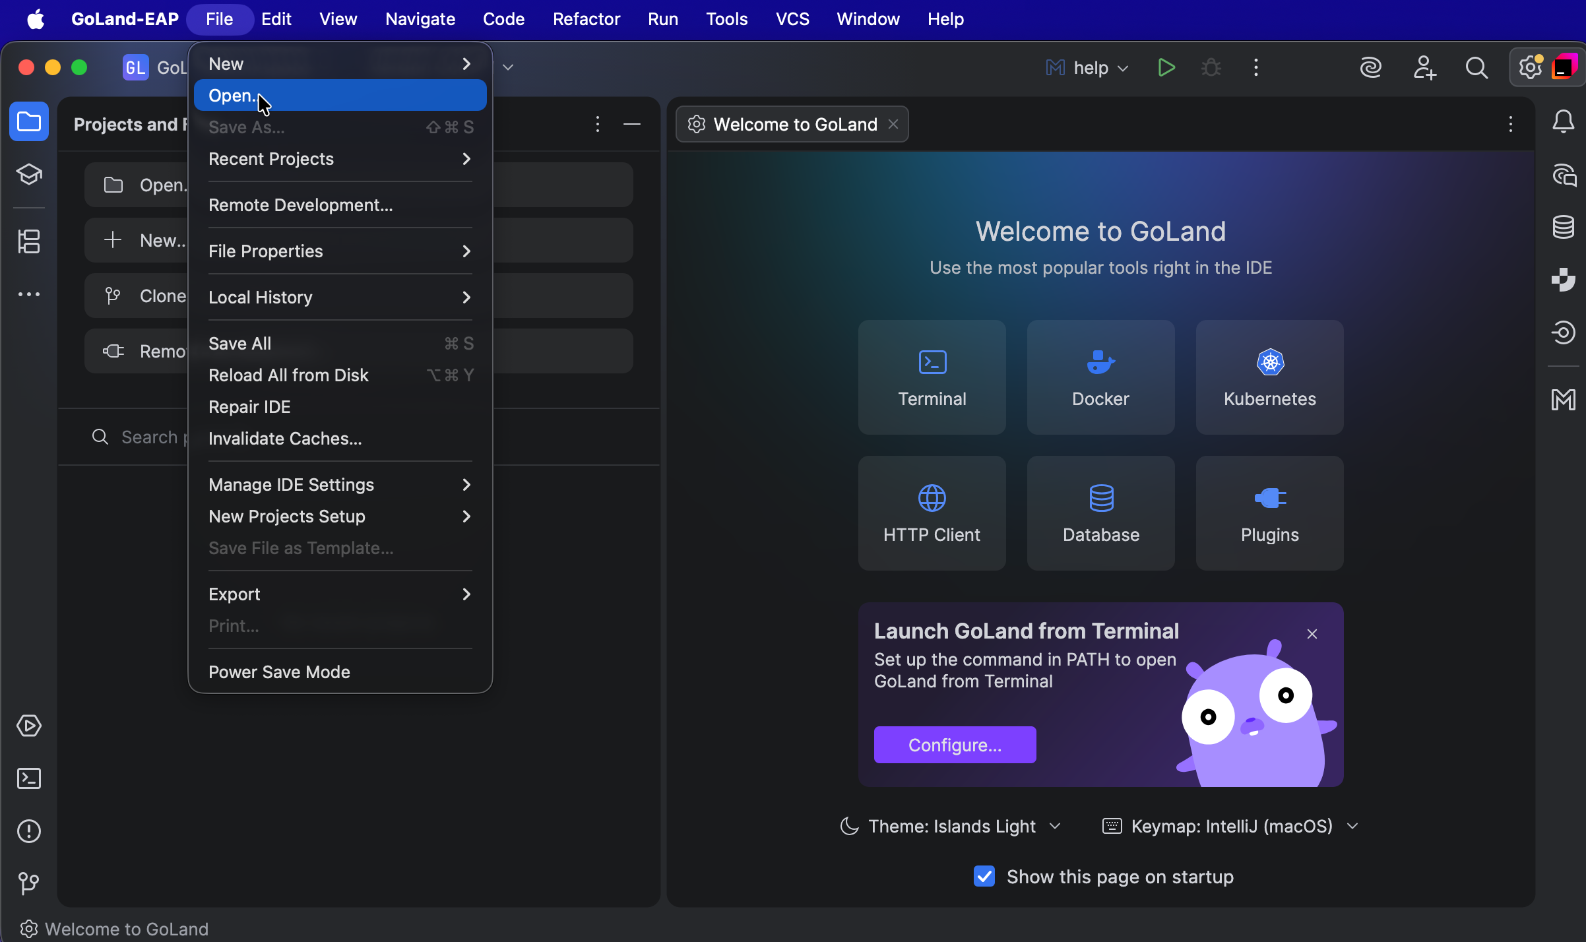The image size is (1586, 942).
Task: Open the Notifications bell in right sidebar
Action: (x=1563, y=121)
